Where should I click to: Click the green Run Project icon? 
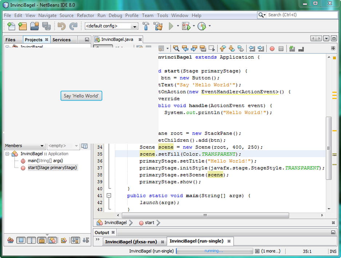coord(171,26)
